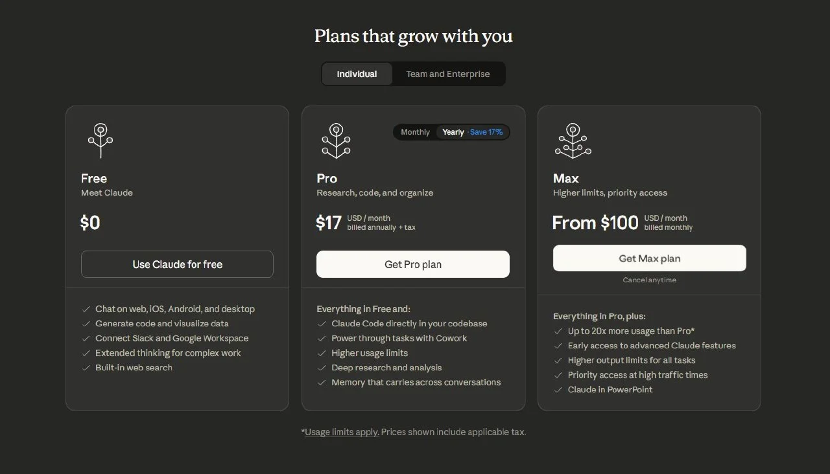The image size is (830, 474).
Task: Click checkmark beside Built-in web search
Action: pyautogui.click(x=86, y=368)
